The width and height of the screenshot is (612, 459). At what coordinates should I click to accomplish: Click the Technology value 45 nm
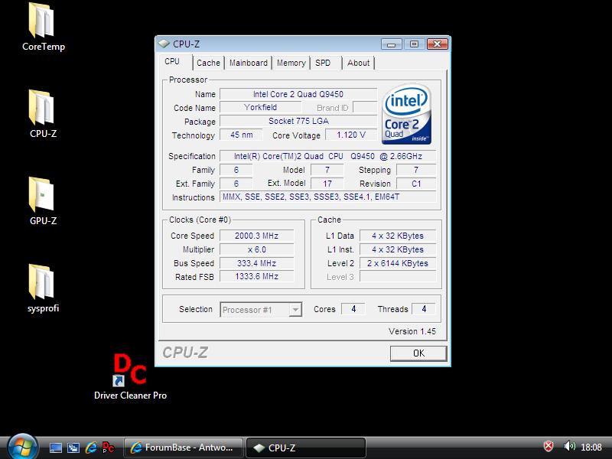point(241,135)
